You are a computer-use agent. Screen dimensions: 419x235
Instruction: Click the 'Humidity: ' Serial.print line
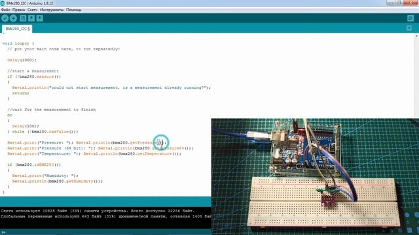tap(45, 176)
